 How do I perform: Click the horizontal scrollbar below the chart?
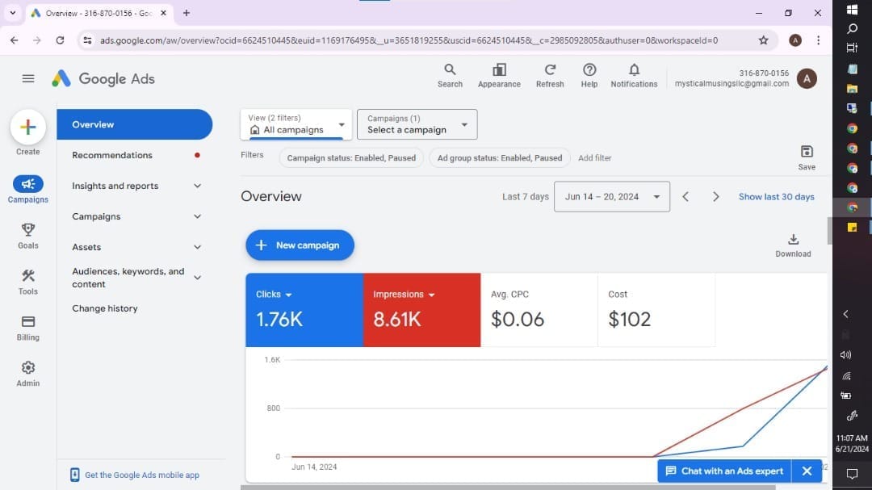click(x=508, y=488)
